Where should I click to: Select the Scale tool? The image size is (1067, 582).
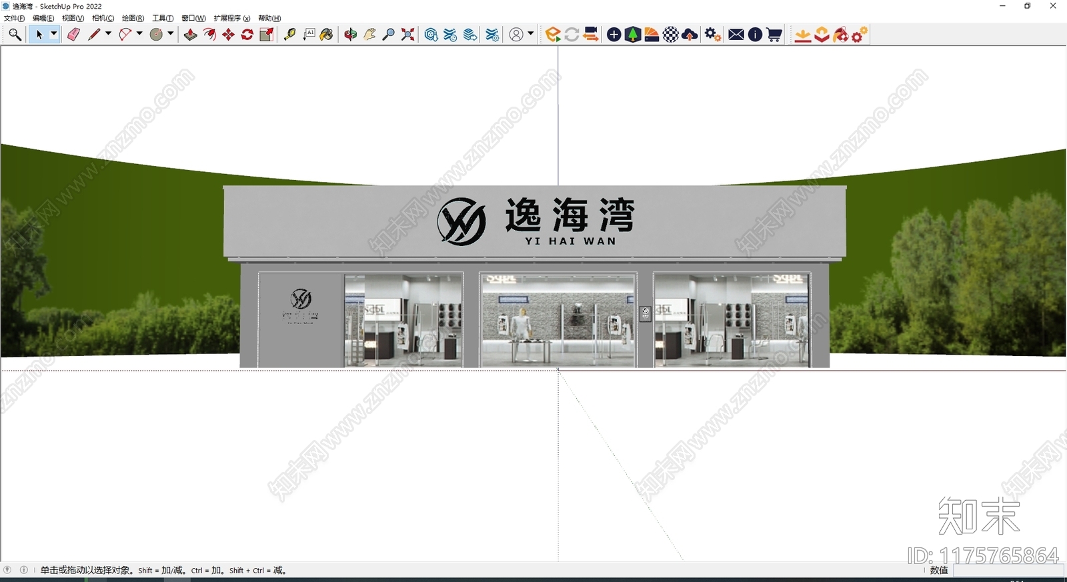point(266,35)
